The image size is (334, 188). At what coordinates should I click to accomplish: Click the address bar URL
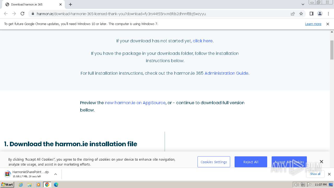pos(121,14)
